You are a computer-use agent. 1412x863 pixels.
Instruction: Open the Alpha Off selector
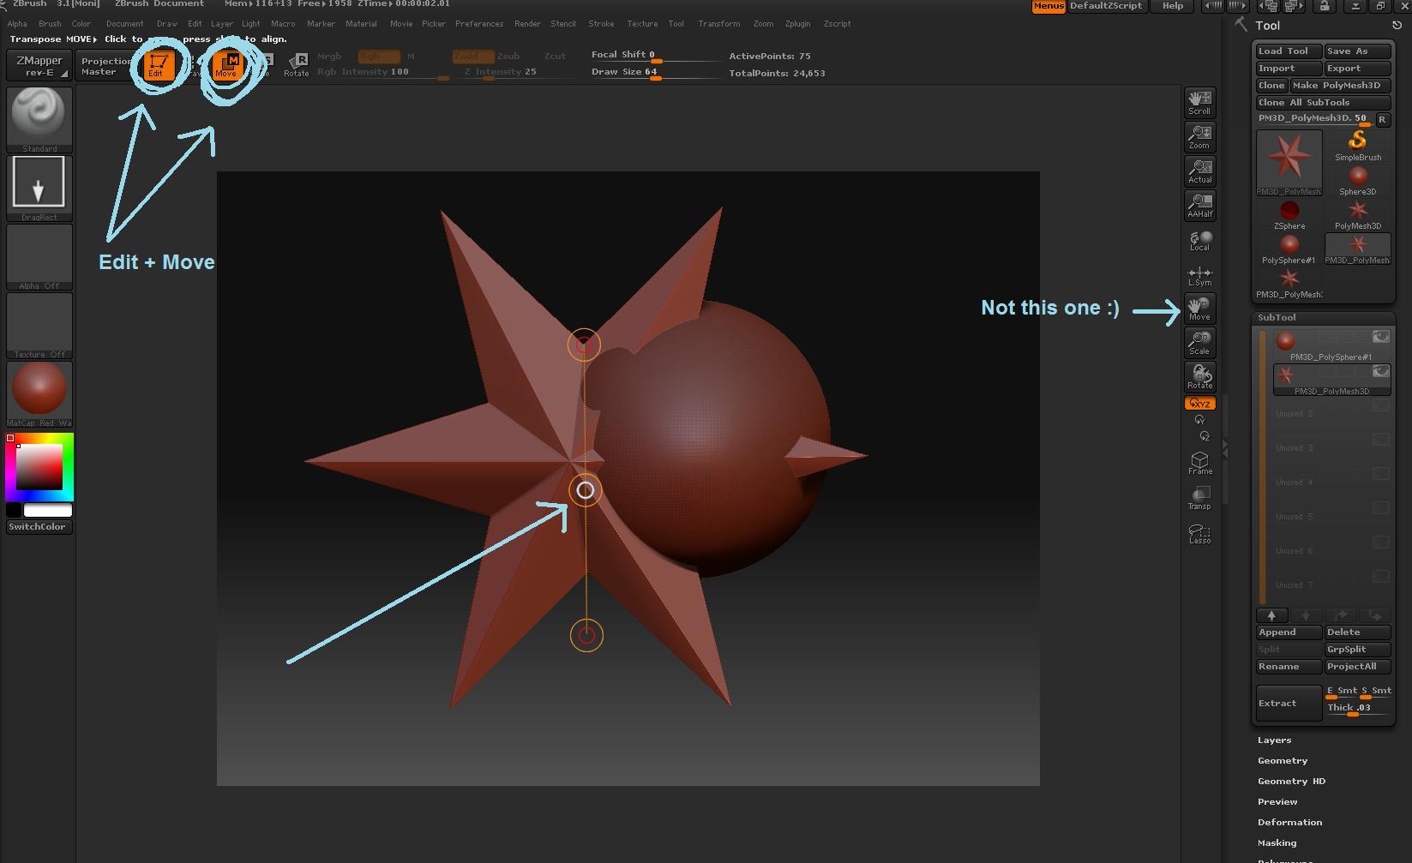[39, 256]
